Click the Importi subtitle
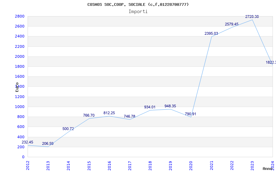The image size is (276, 172). click(138, 12)
